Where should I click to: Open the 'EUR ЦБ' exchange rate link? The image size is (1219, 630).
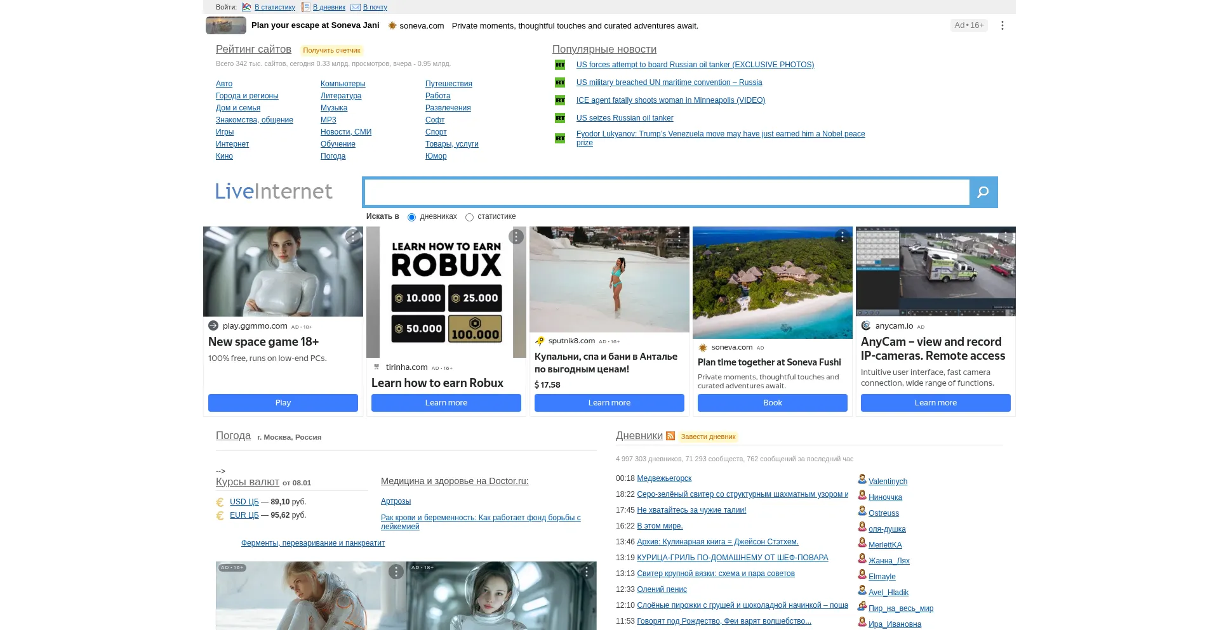pos(244,515)
